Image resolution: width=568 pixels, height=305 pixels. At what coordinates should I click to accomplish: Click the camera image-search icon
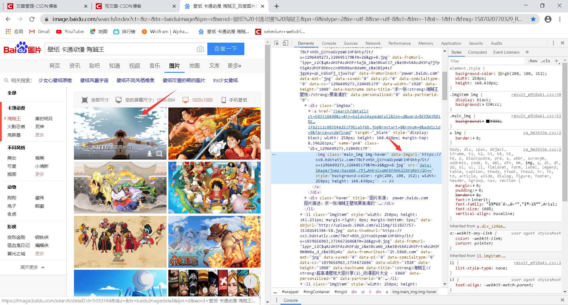point(200,49)
